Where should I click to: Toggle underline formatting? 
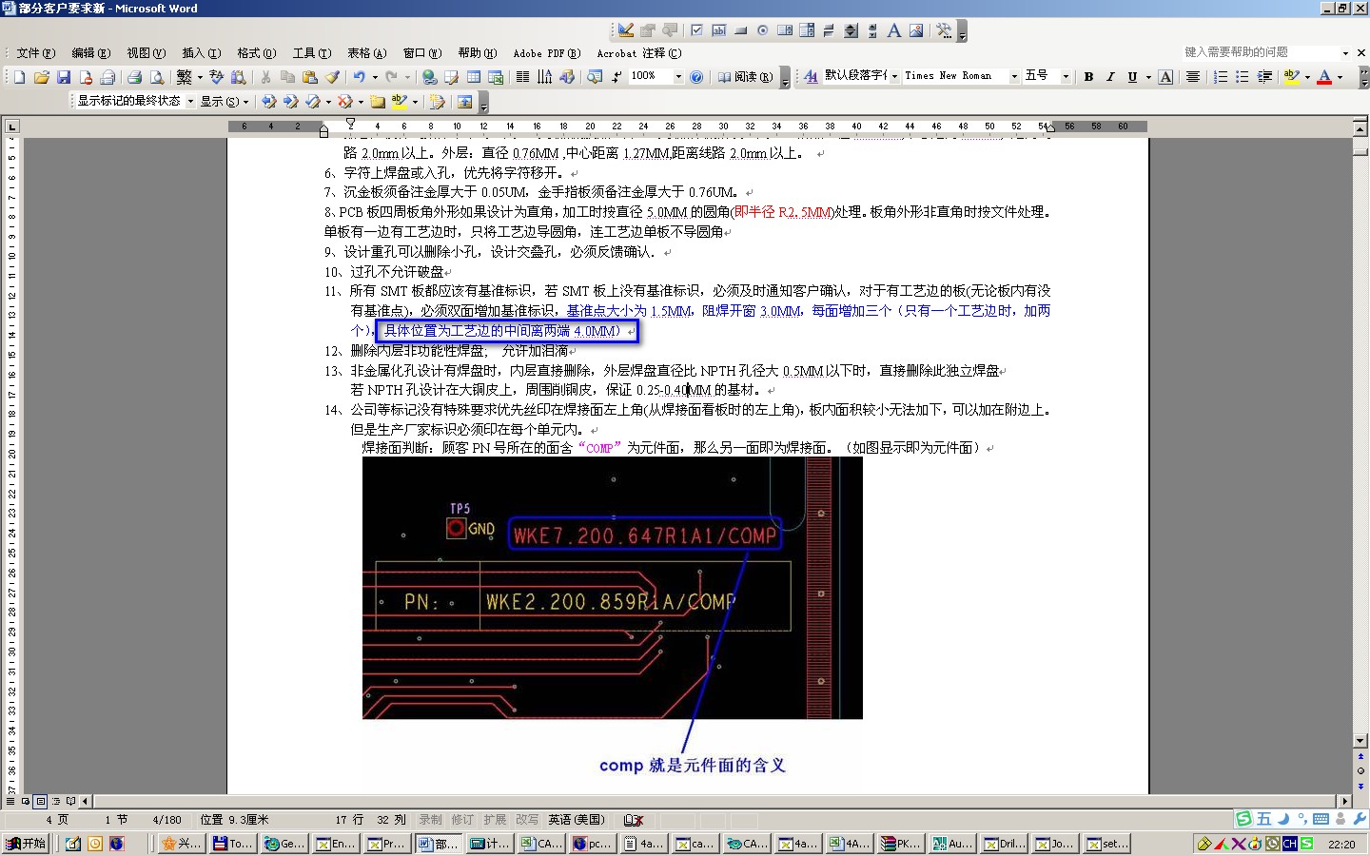pos(1132,76)
